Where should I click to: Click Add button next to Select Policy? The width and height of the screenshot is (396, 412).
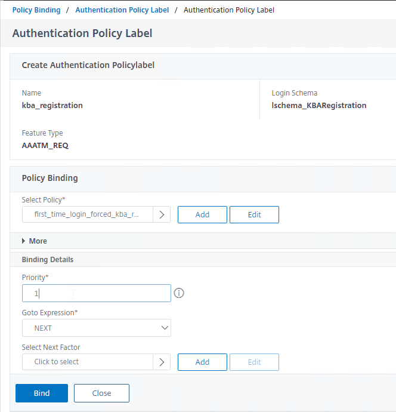[202, 215]
